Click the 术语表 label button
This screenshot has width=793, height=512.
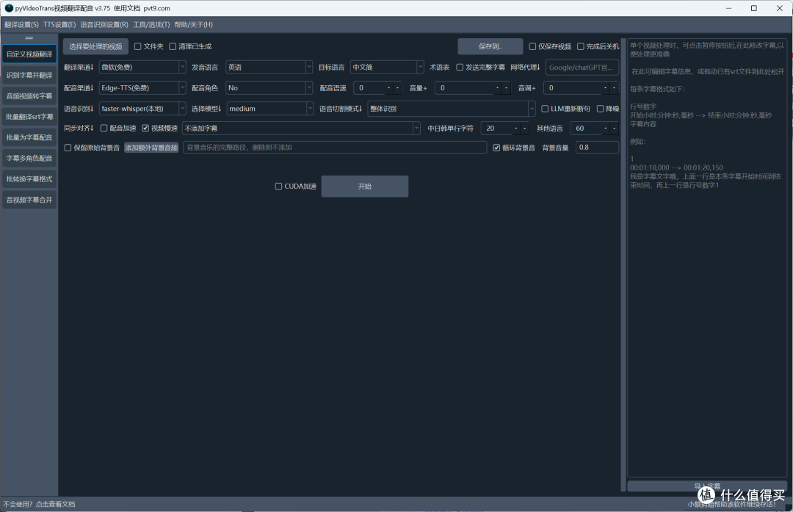pos(440,67)
